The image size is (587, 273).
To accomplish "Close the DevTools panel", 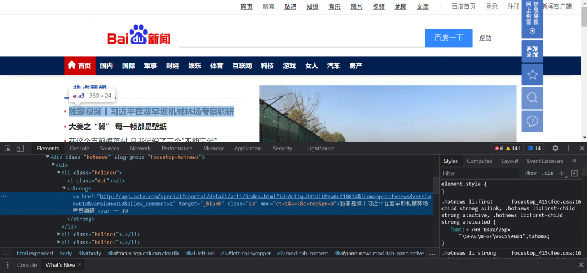I will click(582, 149).
